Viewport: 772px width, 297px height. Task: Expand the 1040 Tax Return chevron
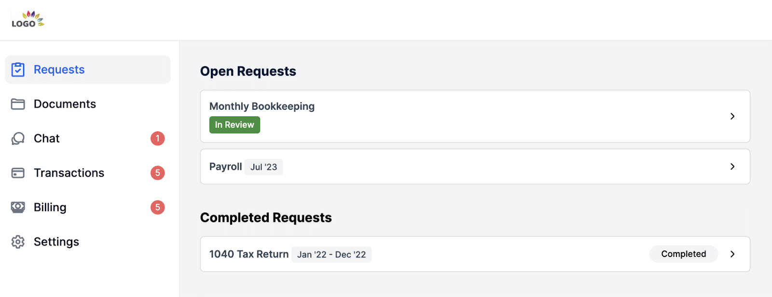point(732,254)
